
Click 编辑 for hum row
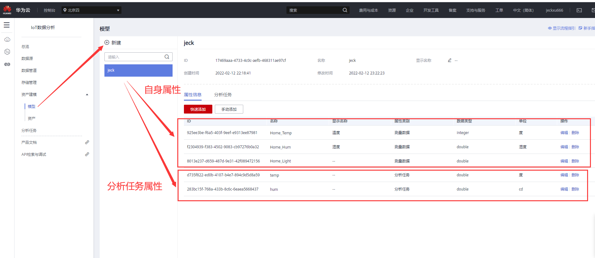[564, 189]
